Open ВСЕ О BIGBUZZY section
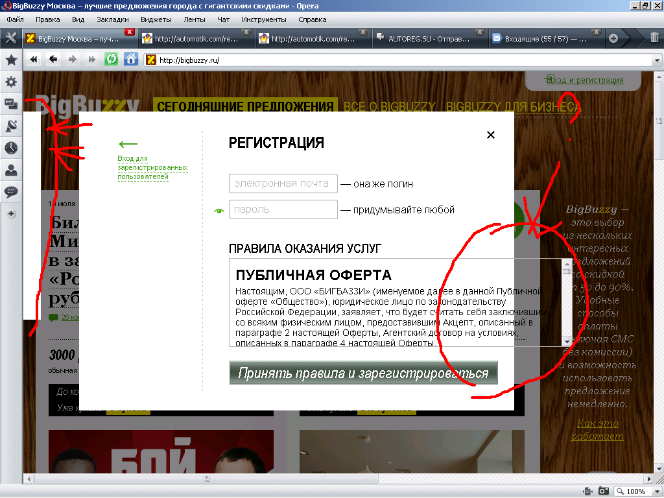The width and height of the screenshot is (664, 498). tap(390, 106)
